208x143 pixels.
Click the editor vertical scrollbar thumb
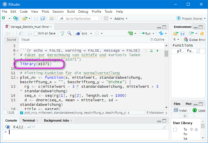(166, 53)
